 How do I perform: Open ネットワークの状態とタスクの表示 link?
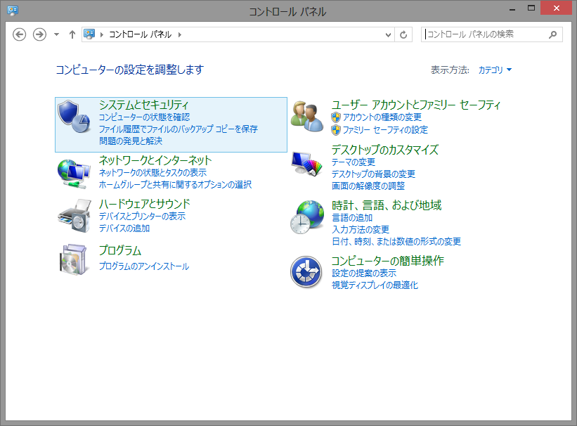click(153, 172)
